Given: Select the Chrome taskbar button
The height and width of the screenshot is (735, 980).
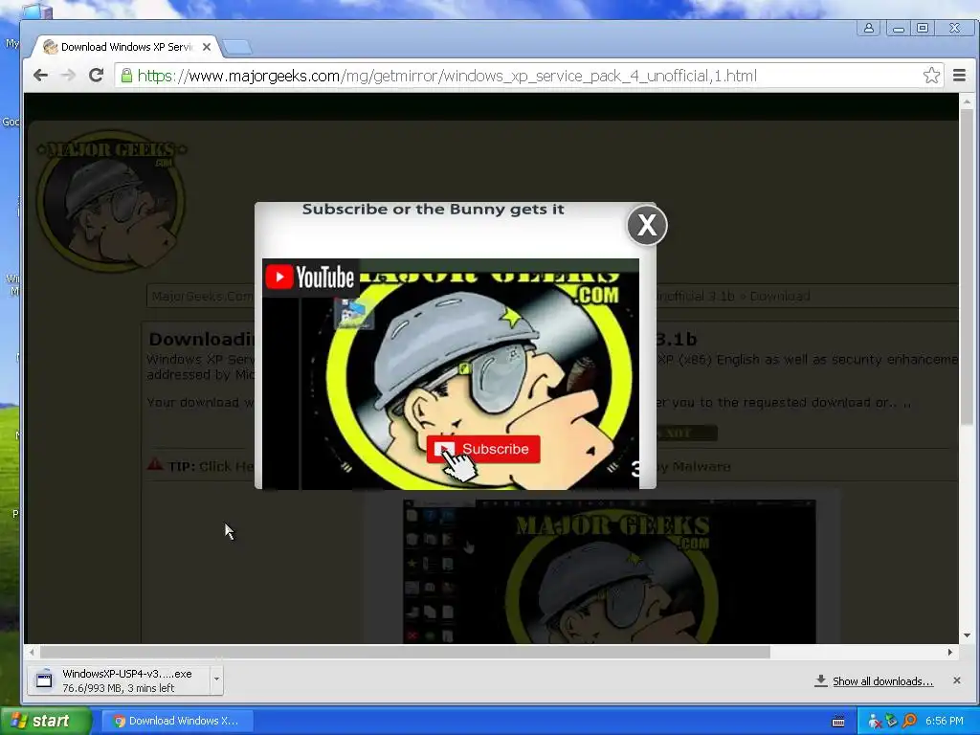Looking at the screenshot, I should click(177, 721).
